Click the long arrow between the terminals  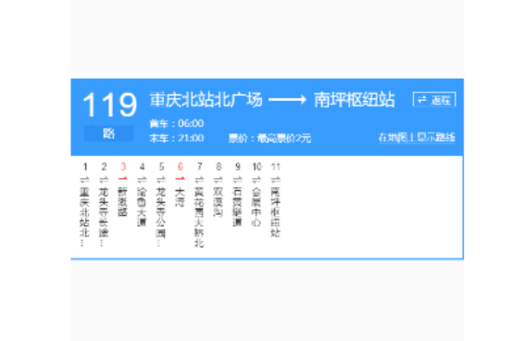tap(287, 99)
